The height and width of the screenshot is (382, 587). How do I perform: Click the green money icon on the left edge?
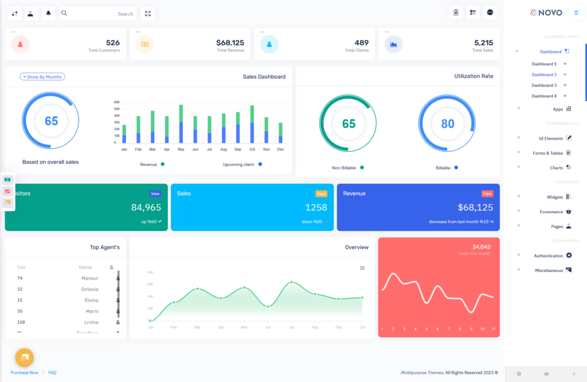pyautogui.click(x=8, y=179)
